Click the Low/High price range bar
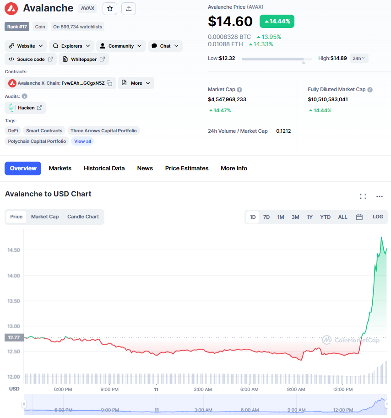 pyautogui.click(x=277, y=59)
